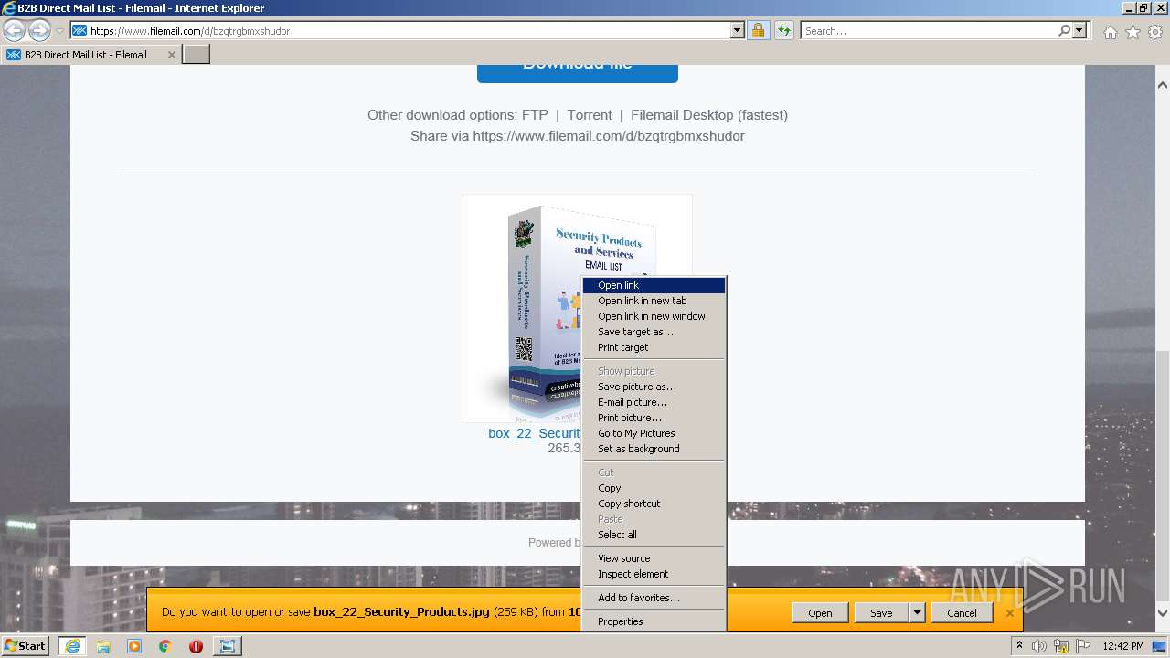Click the search magnifier icon

[x=1065, y=30]
